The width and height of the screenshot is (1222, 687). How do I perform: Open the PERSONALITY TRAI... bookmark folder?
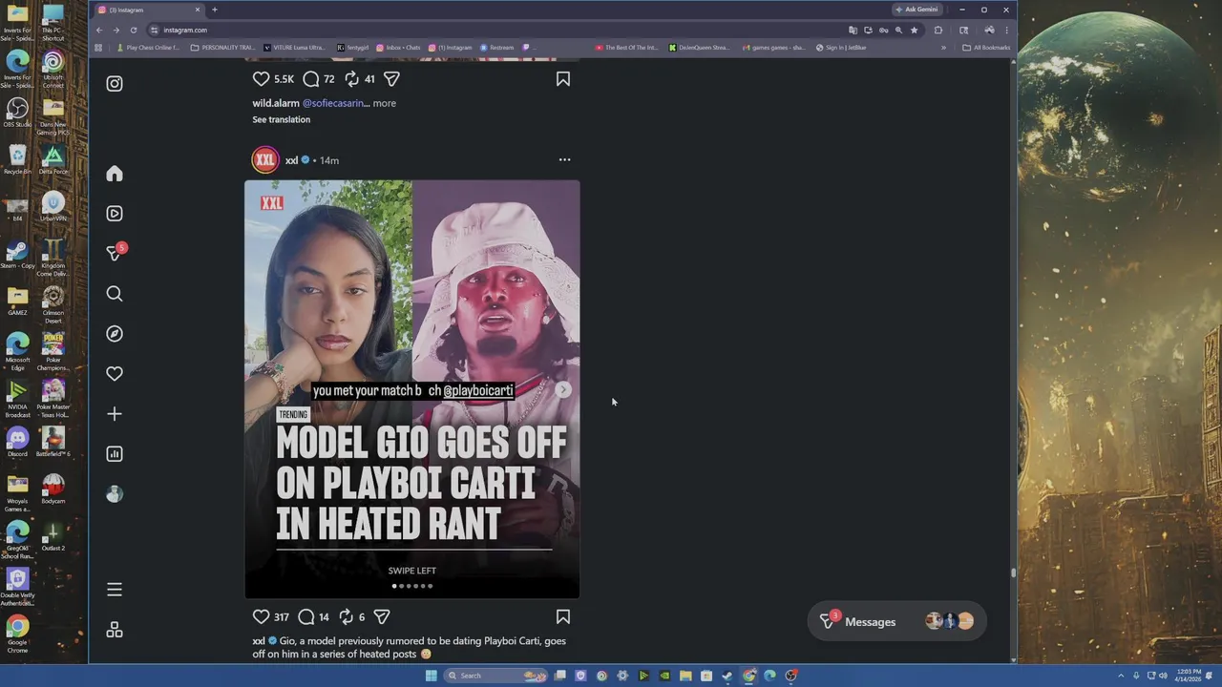[222, 48]
